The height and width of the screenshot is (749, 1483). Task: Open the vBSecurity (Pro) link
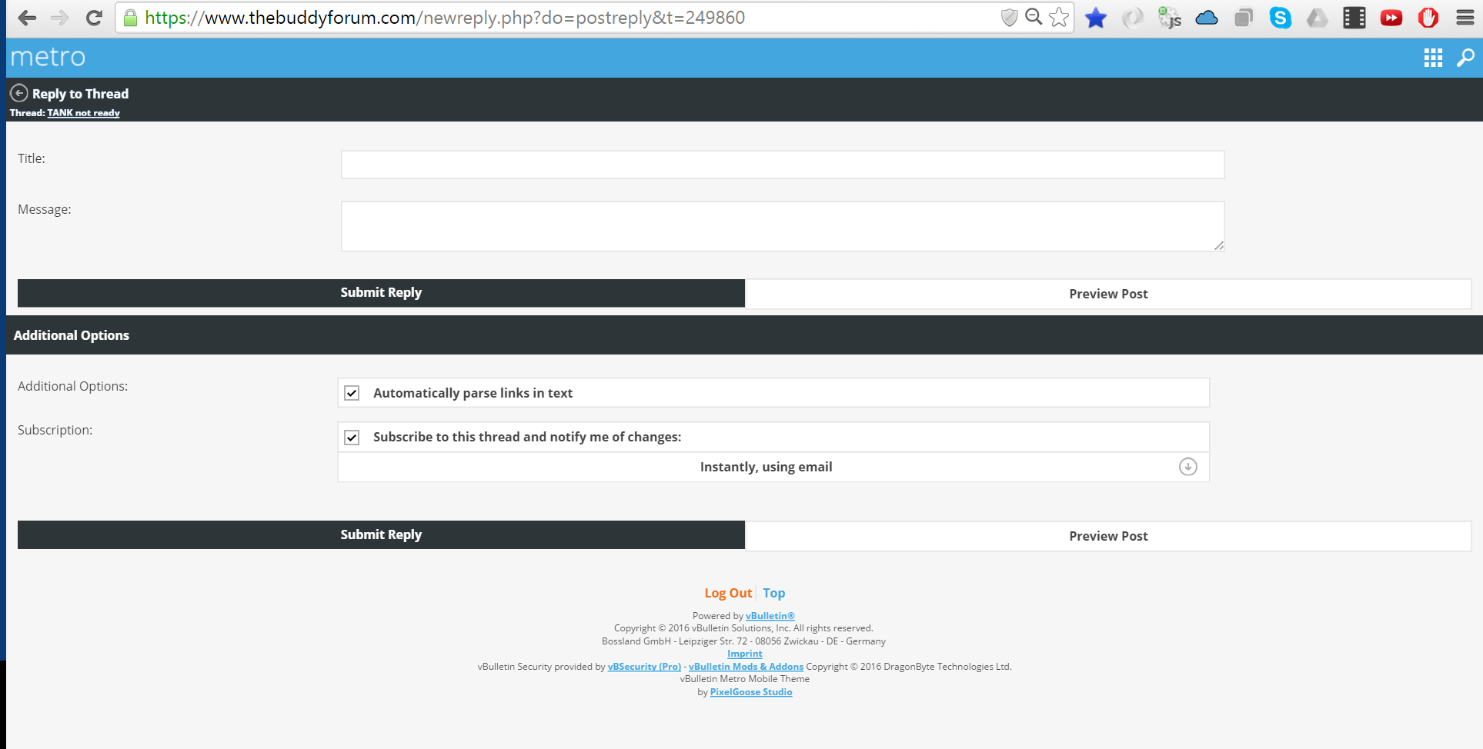(644, 667)
